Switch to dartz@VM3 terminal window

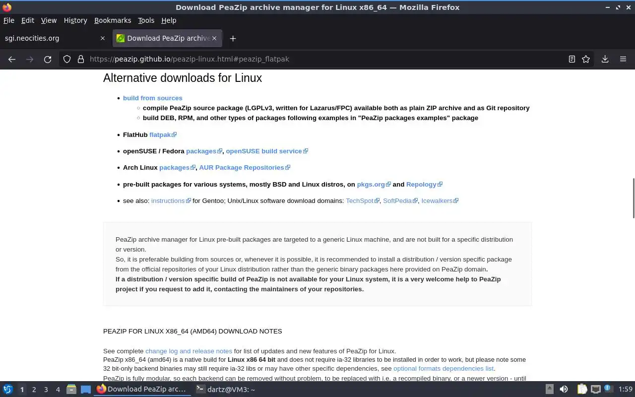pos(226,390)
